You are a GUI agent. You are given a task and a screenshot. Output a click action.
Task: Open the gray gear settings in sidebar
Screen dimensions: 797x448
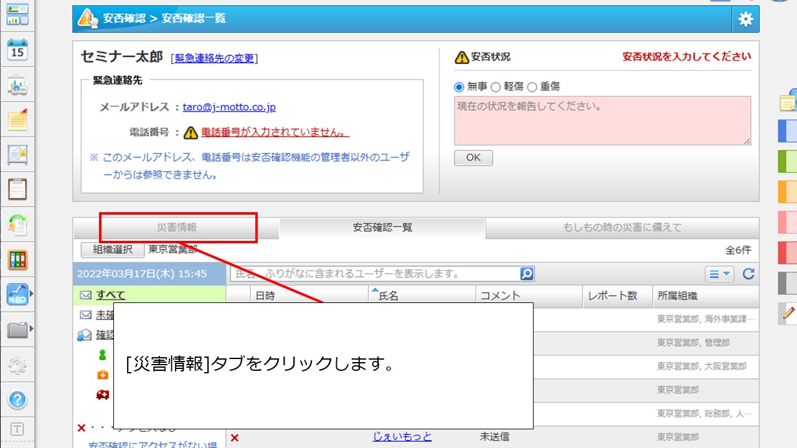tap(17, 365)
